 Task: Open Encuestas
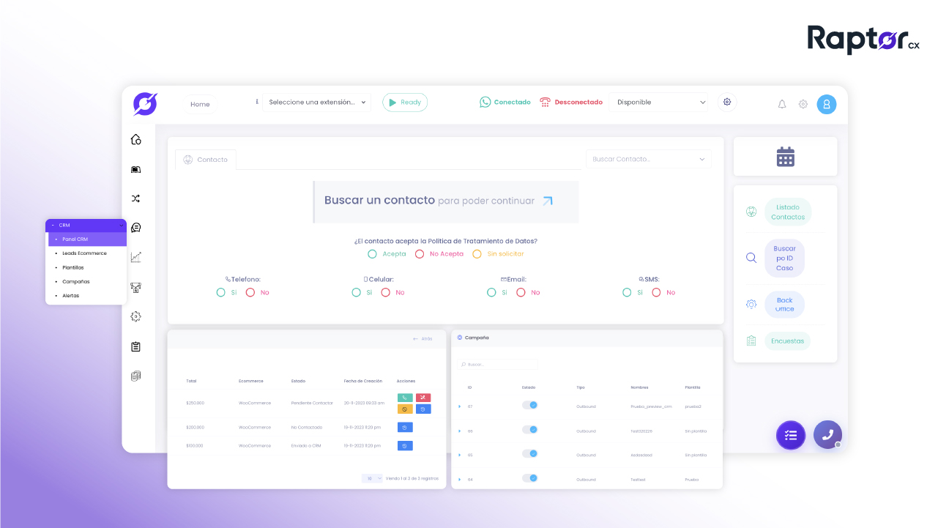point(787,341)
